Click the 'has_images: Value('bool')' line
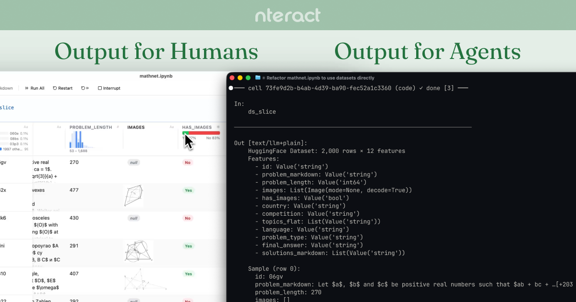 [x=302, y=198]
